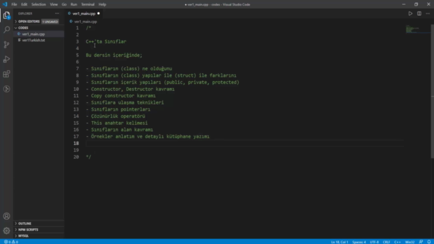The image size is (434, 244).
Task: Open the Edit menu
Action: tap(24, 5)
